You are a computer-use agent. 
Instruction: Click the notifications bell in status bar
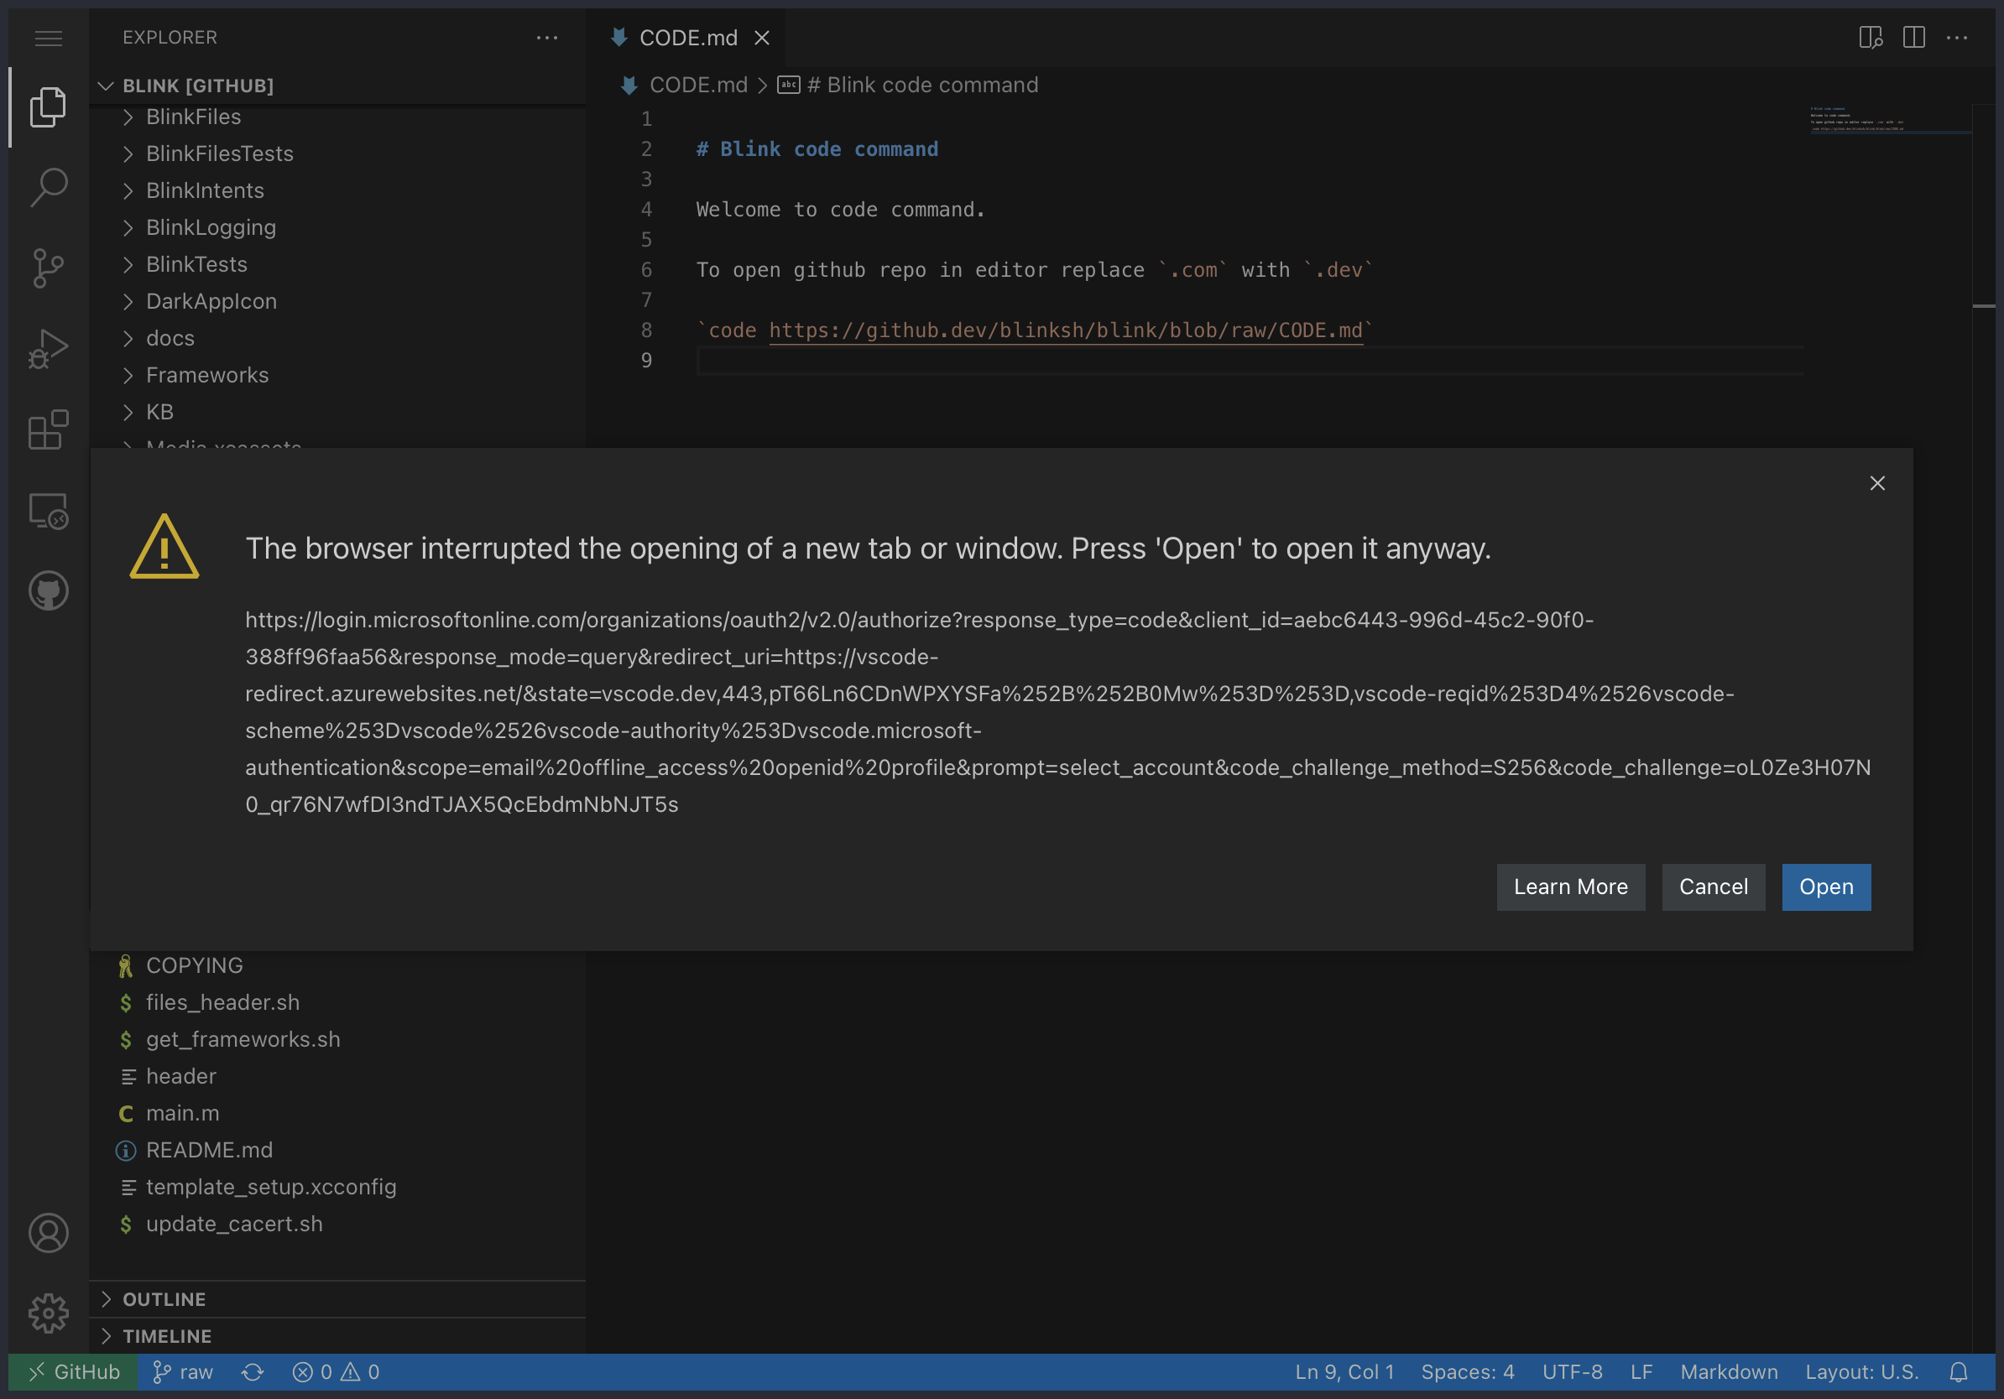coord(1959,1372)
